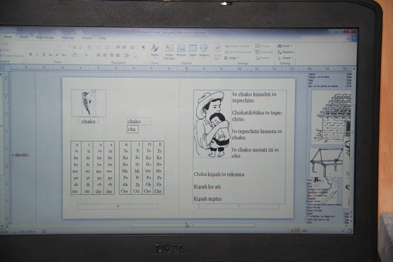Click Copy in Clipboard group
The height and width of the screenshot is (262, 393).
[4, 50]
